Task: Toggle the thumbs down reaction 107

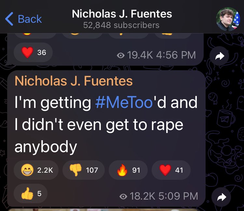Action: tap(84, 170)
